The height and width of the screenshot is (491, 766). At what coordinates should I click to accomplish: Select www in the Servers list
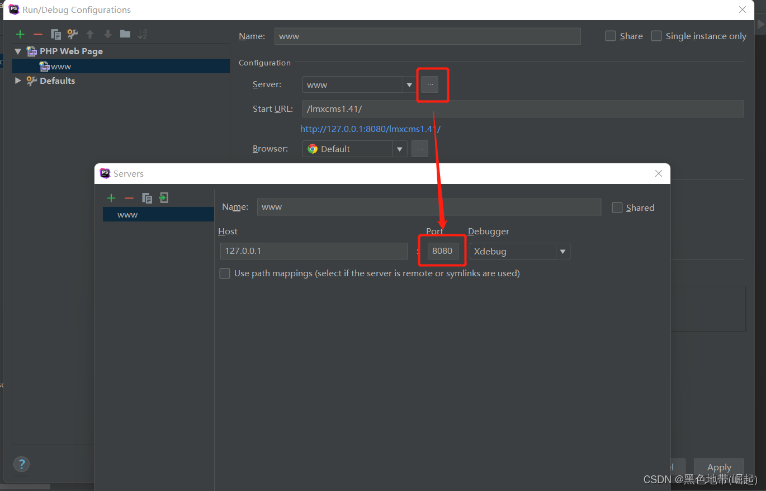coord(127,215)
